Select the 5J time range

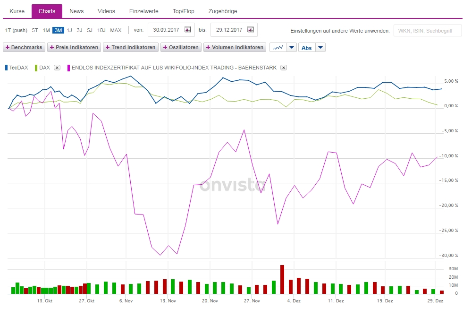click(90, 30)
